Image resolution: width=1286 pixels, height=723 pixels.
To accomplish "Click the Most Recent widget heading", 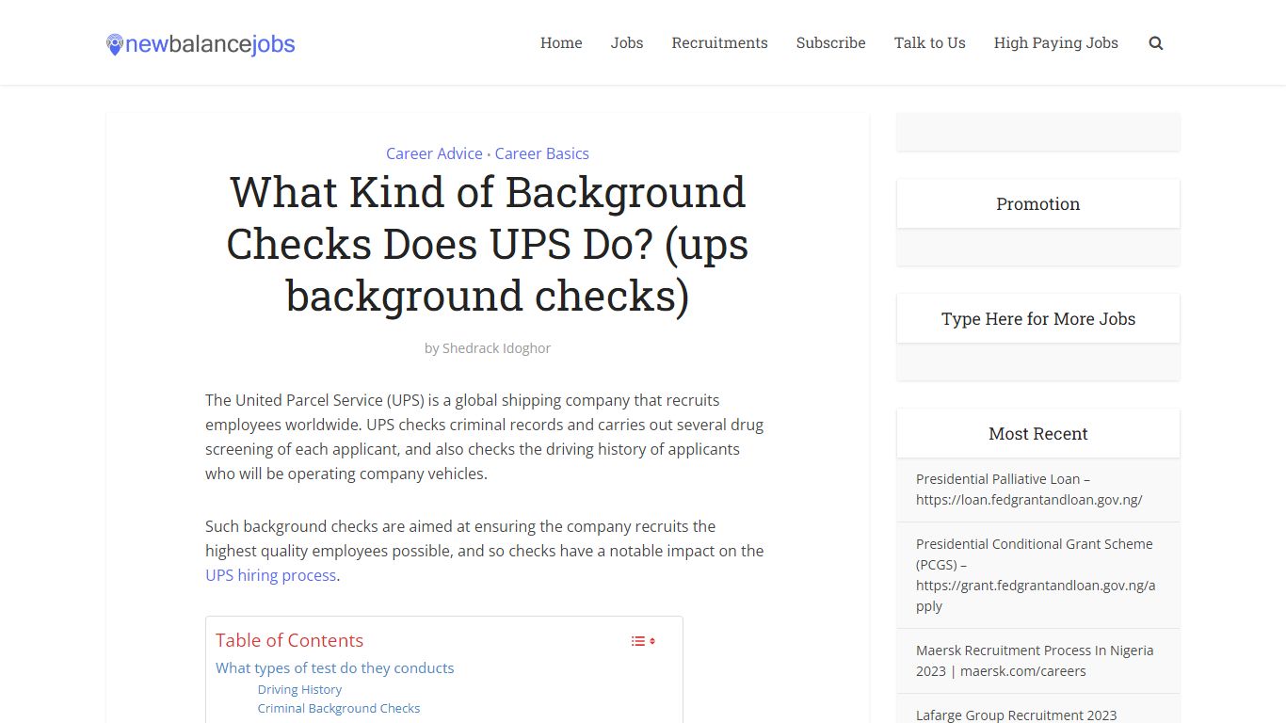I will [1037, 434].
